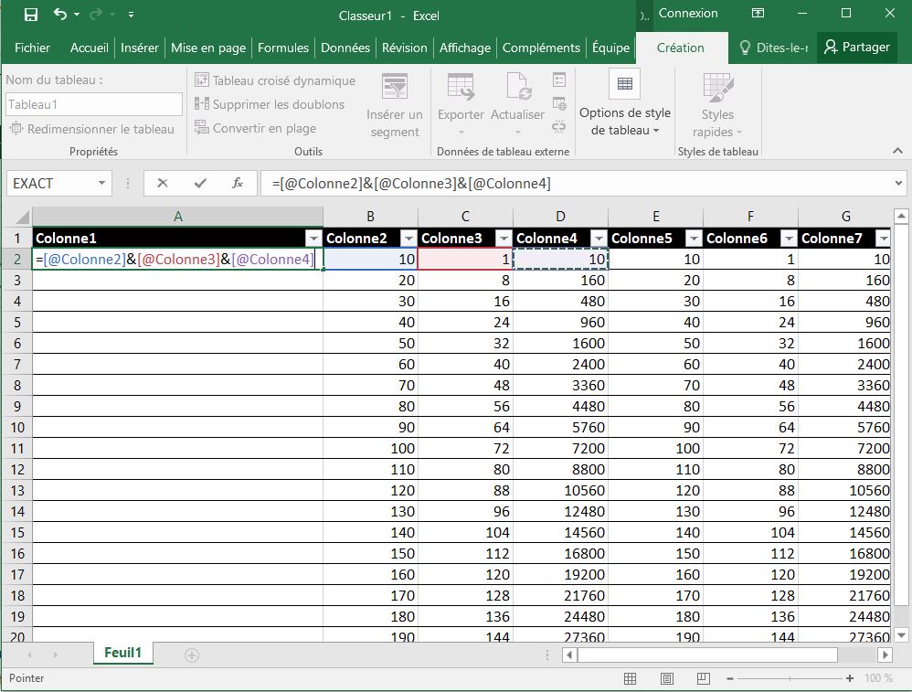This screenshot has width=912, height=692.
Task: Click the table Properties icon
Action: pyautogui.click(x=559, y=80)
